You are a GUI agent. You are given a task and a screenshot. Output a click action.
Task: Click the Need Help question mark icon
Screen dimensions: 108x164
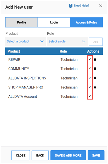coord(70,6)
